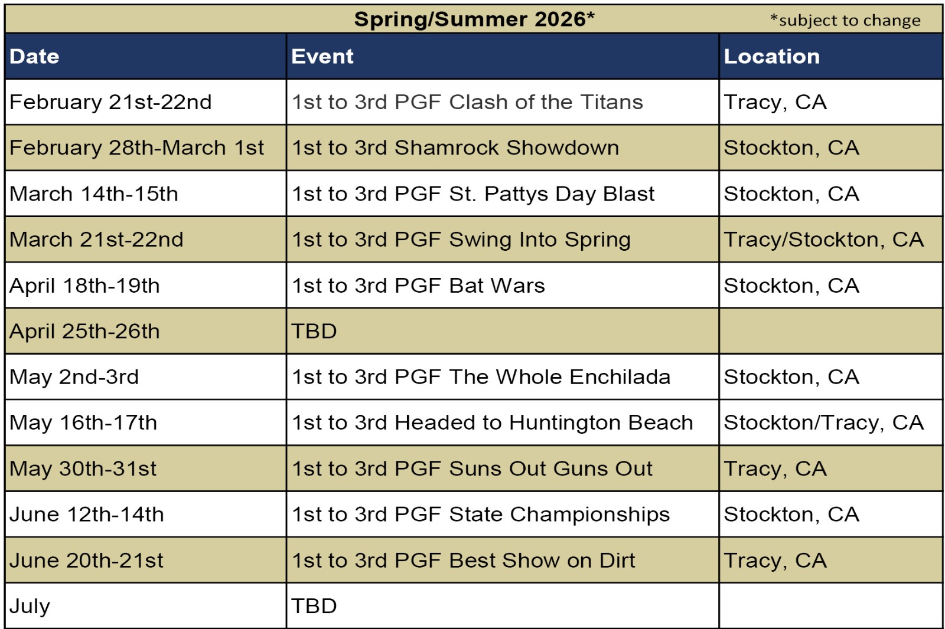Open the PGF State Championships event
This screenshot has width=945, height=629.
481,515
